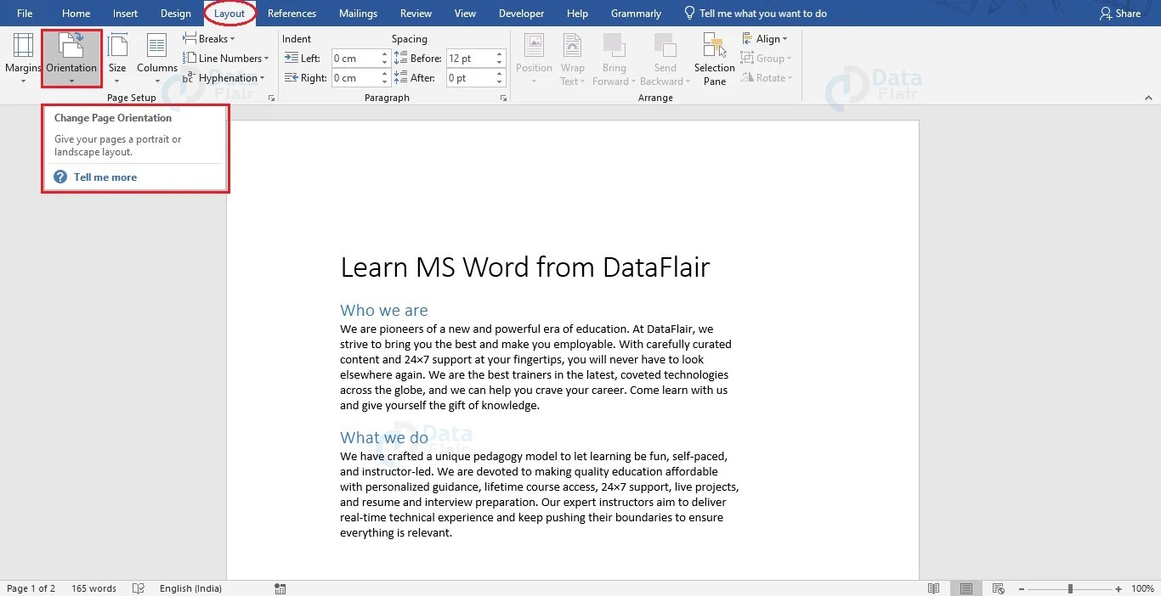Open the Breaks dropdown

pyautogui.click(x=210, y=38)
